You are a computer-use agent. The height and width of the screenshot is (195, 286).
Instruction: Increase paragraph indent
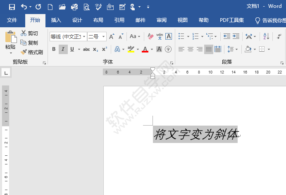click(x=236, y=36)
